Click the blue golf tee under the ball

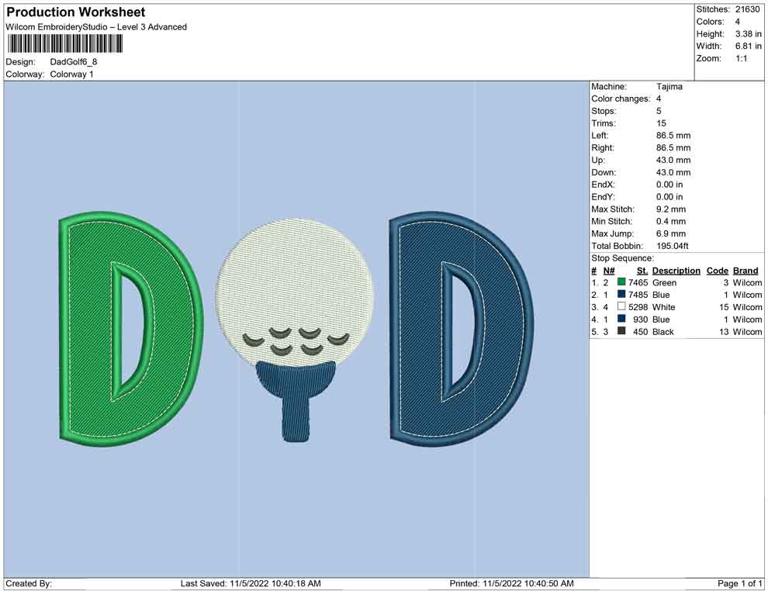pos(295,403)
